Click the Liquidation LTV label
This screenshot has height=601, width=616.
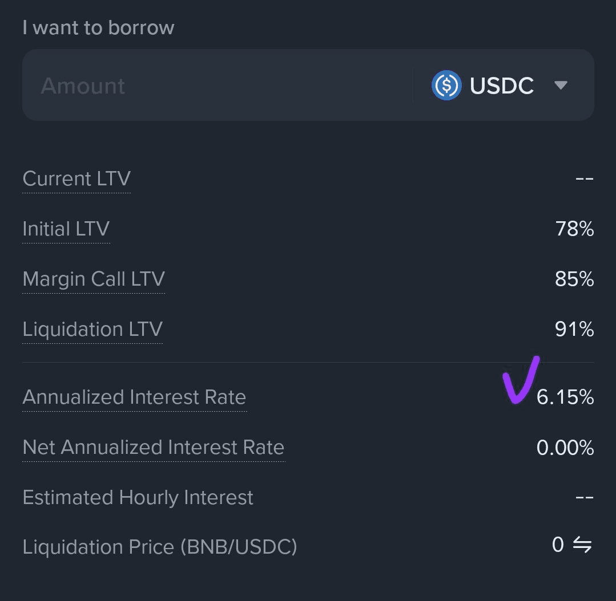[x=92, y=329]
